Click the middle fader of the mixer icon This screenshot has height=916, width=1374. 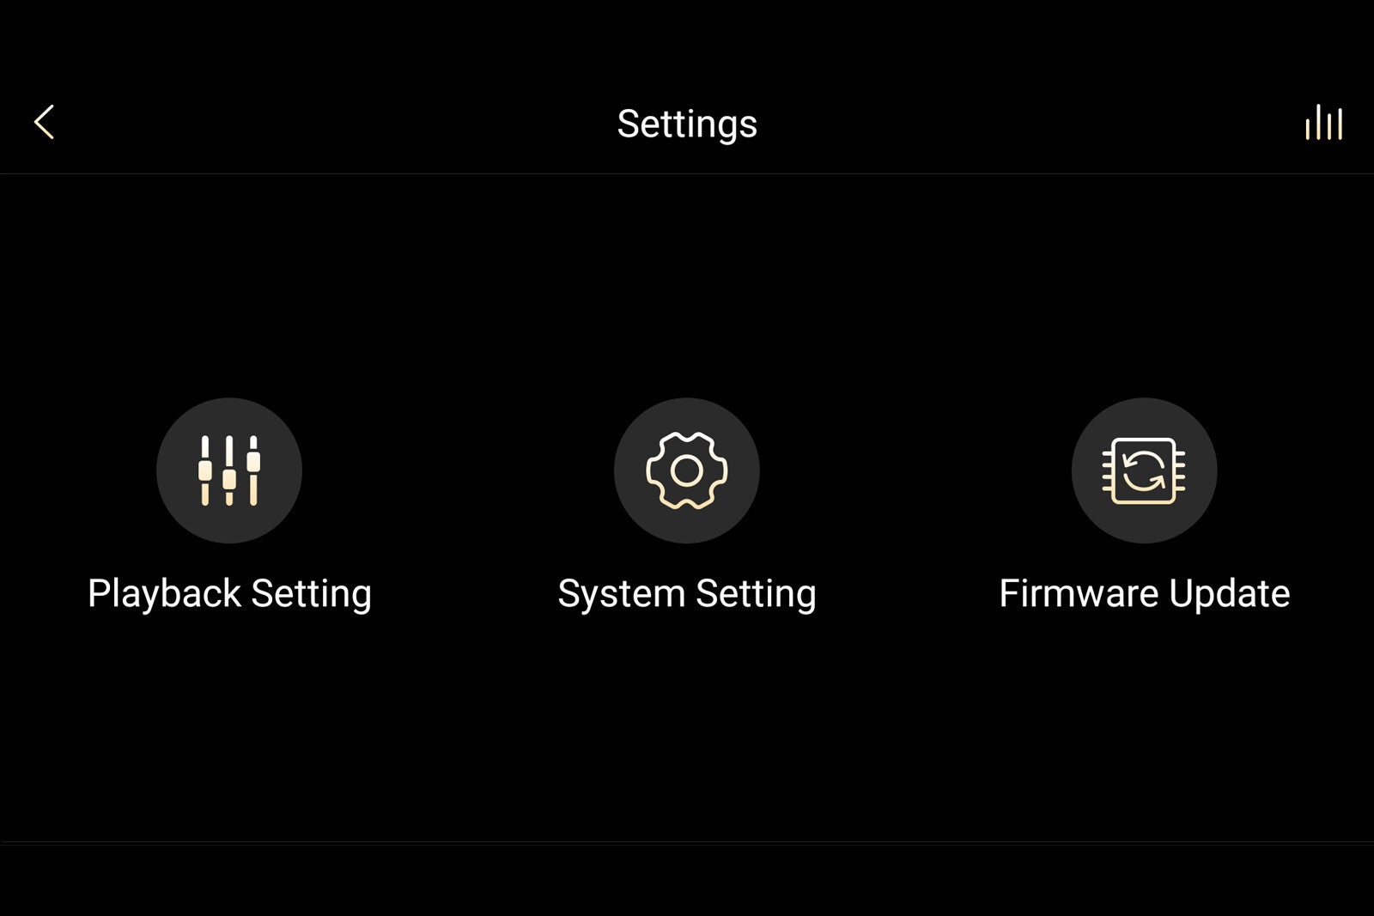(229, 470)
